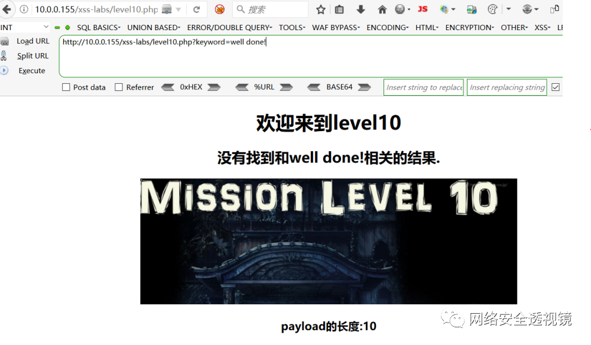Open the address bar history dropdown arrow
The height and width of the screenshot is (345, 591).
pos(178,9)
